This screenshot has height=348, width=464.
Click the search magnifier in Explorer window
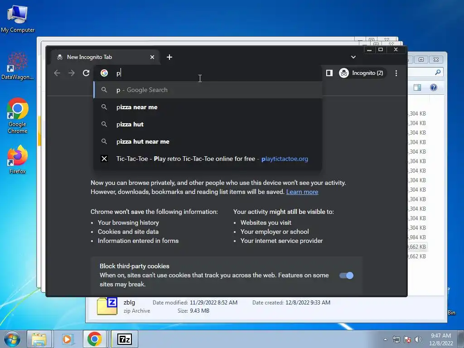point(438,72)
